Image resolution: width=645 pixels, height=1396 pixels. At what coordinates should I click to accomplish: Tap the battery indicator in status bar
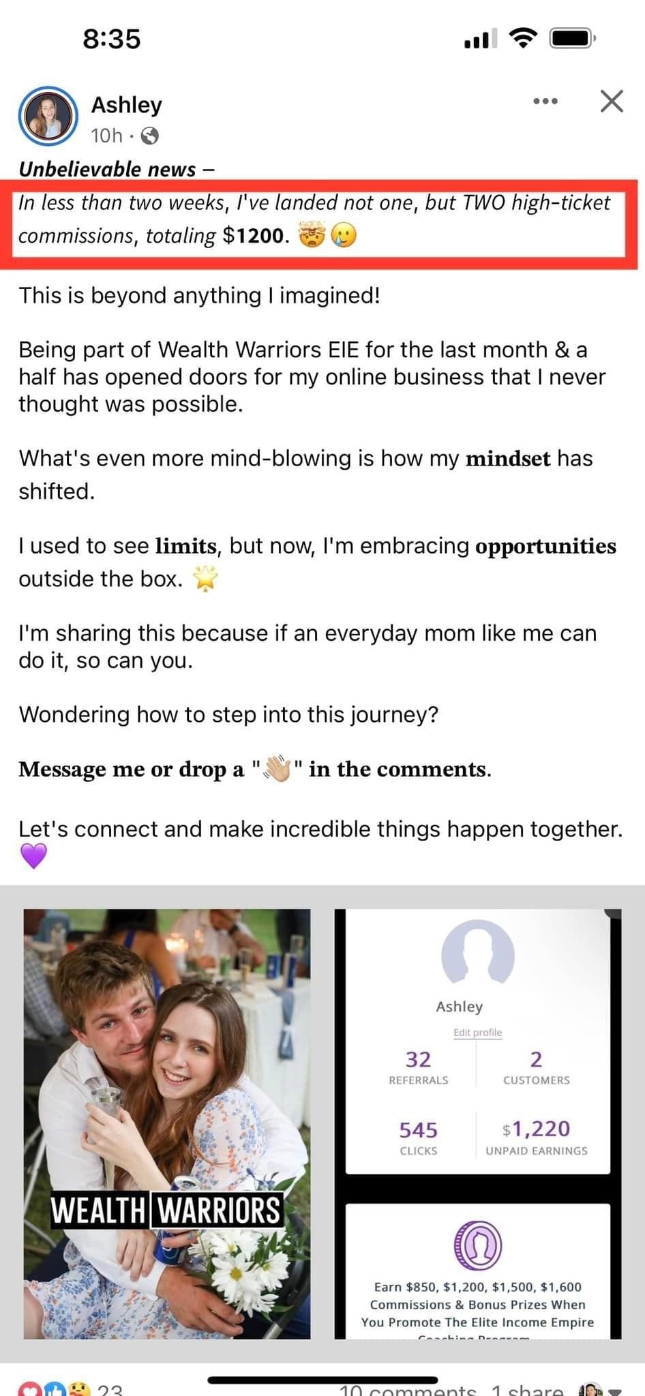(573, 38)
